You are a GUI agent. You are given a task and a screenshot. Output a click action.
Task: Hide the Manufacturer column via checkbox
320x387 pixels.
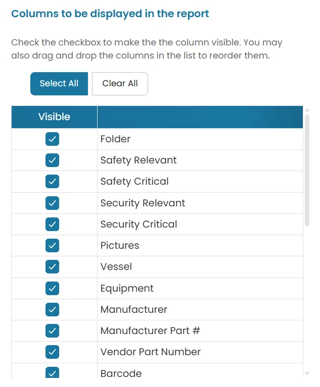[x=52, y=309]
